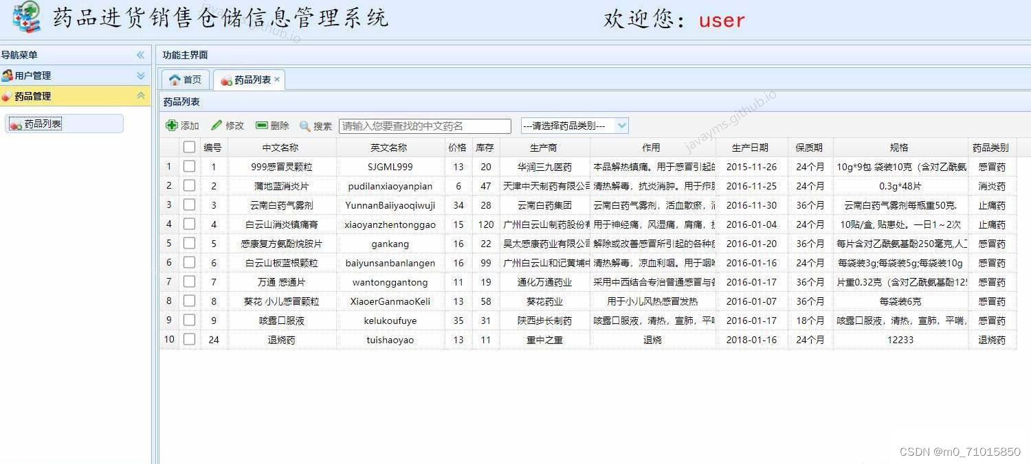The height and width of the screenshot is (464, 1031).
Task: Click the 搜索 button
Action: (x=316, y=126)
